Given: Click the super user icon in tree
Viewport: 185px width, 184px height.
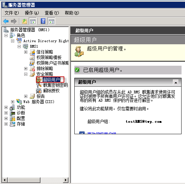Looking at the screenshot, I should (x=39, y=80).
